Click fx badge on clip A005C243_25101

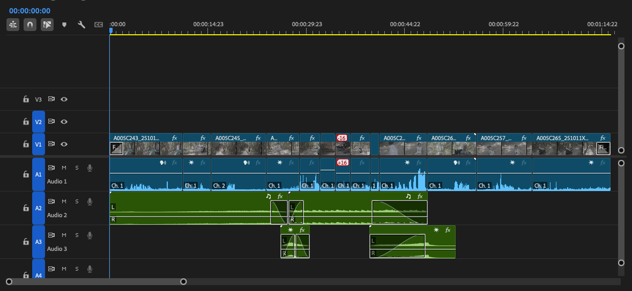coord(175,138)
